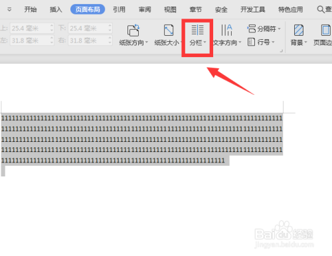Decrease the left margin 左 value stepper
Screen dimensions: 332x256
(52, 43)
